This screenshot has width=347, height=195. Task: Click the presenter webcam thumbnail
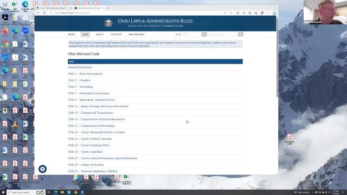[x=325, y=12]
